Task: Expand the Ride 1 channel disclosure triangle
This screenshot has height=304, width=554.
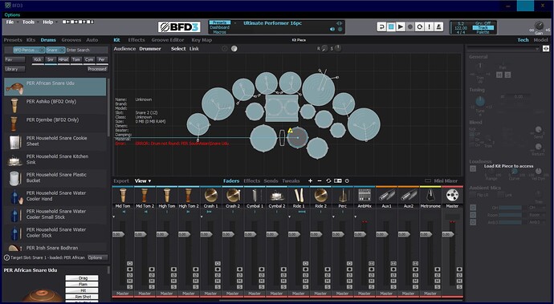Action: (290, 217)
